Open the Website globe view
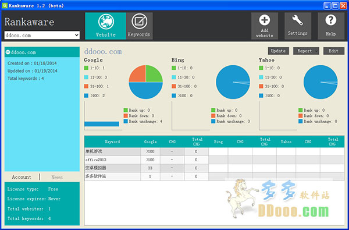 106,22
